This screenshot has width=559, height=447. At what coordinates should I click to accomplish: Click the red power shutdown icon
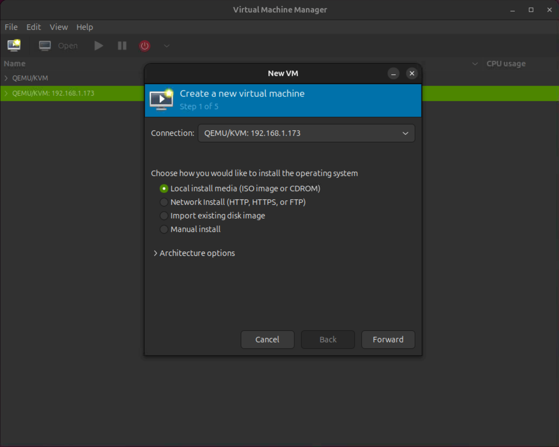(144, 46)
